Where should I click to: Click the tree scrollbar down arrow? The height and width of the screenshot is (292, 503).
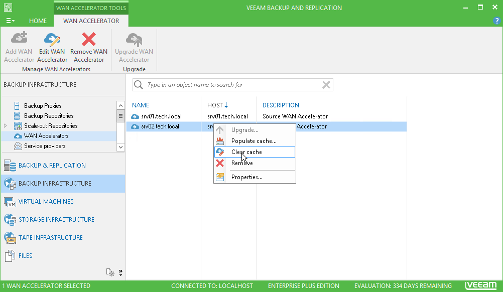[x=120, y=147]
